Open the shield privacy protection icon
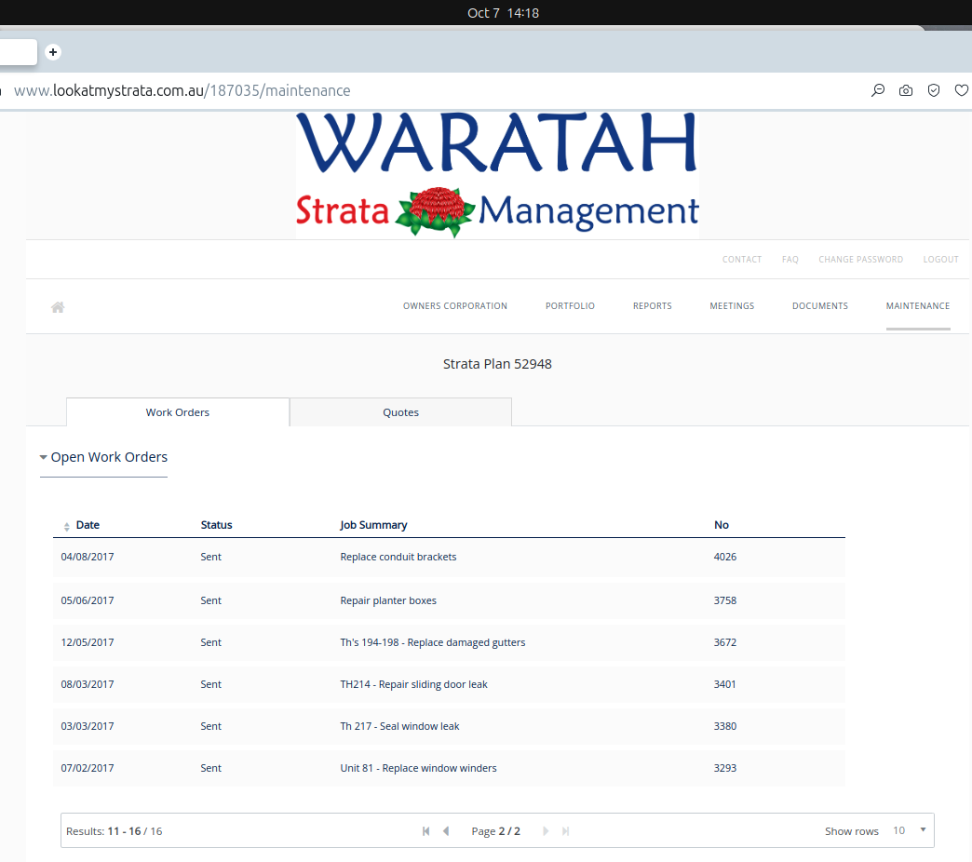 coord(934,90)
